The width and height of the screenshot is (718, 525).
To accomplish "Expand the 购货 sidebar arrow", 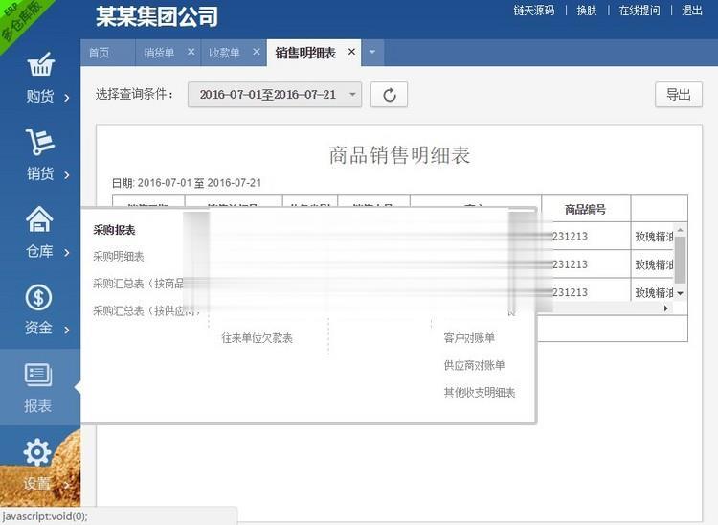I will pos(67,98).
